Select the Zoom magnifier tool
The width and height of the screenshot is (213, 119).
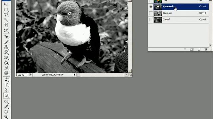6,117
